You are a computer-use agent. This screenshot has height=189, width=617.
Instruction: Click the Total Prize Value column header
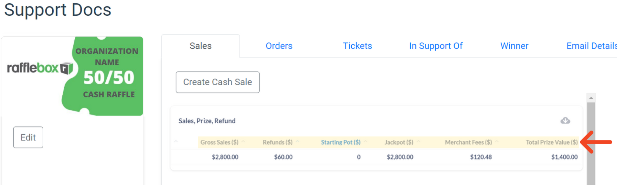551,142
